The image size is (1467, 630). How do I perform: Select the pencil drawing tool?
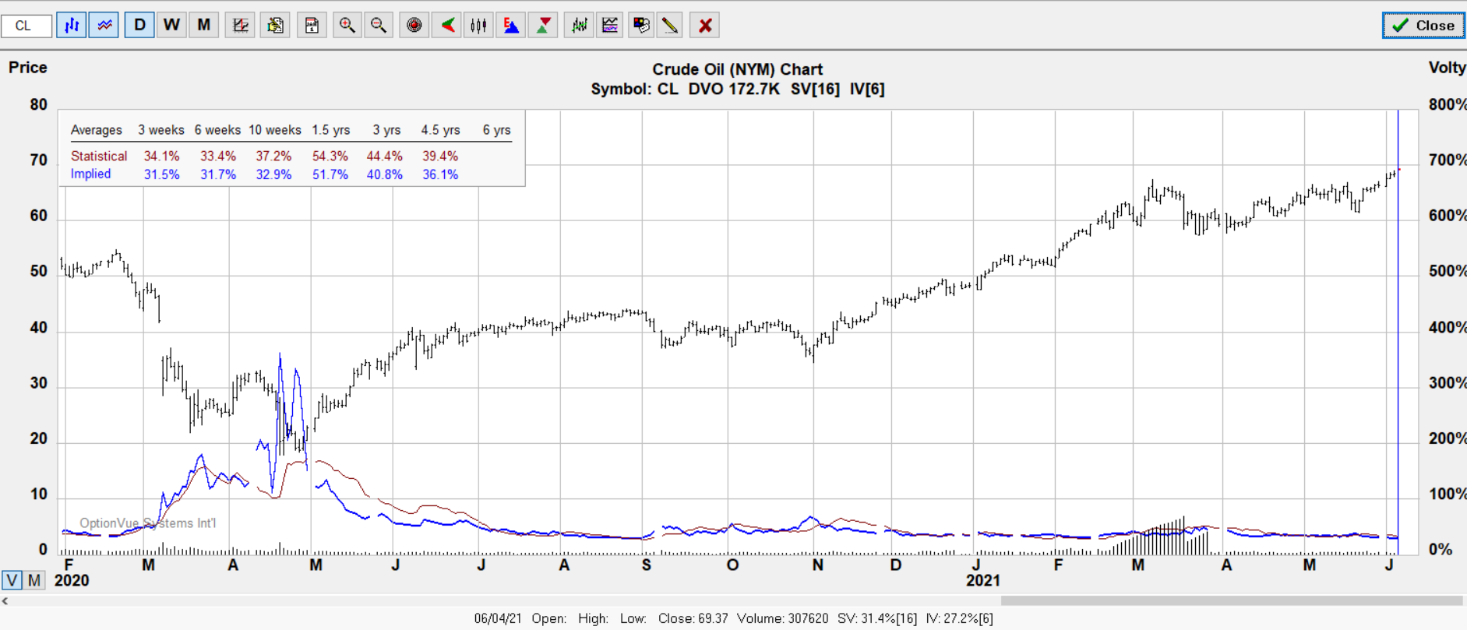point(669,26)
